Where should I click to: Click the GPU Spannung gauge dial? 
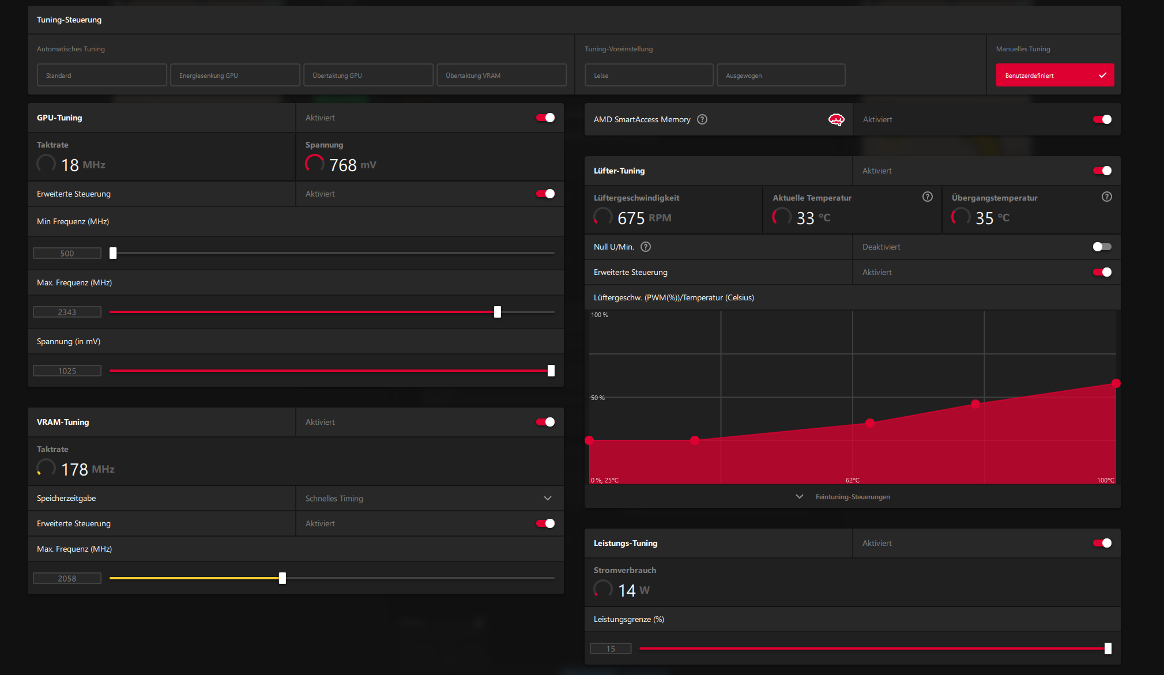pyautogui.click(x=315, y=164)
